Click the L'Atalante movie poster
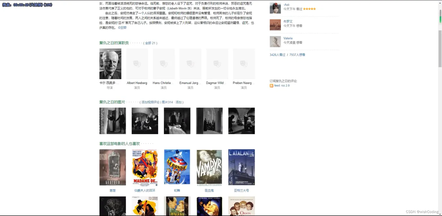This screenshot has height=216, width=442. (241, 167)
